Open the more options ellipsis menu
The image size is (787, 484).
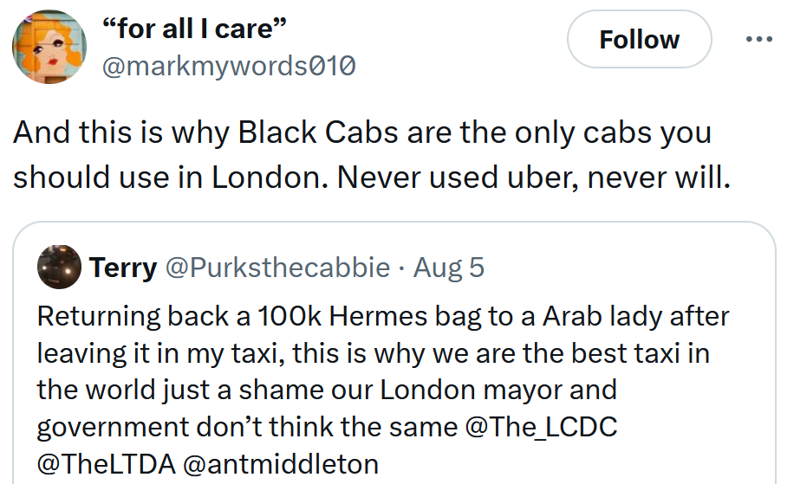click(758, 40)
